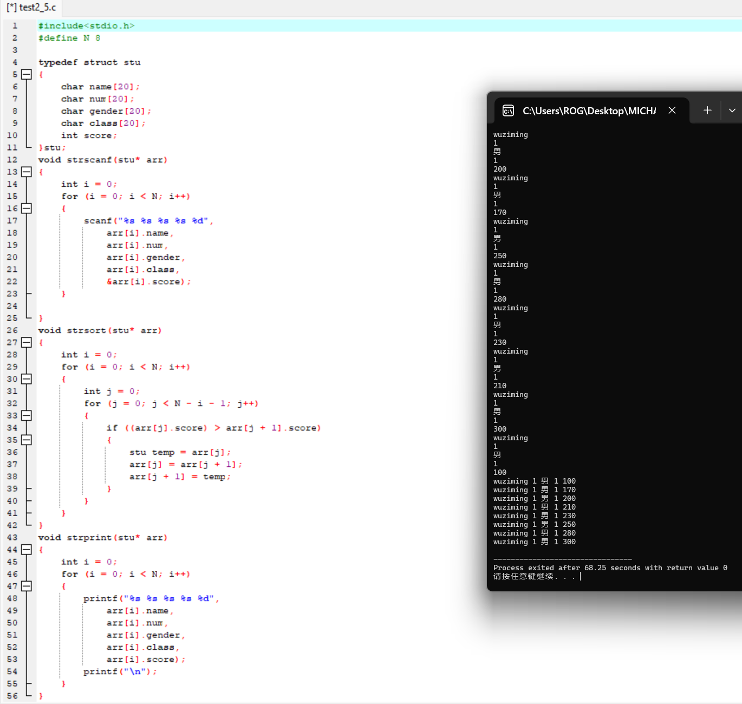Click 'void strsort(stu* arr)' definition
Screen dimensions: 742x704
tap(100, 330)
